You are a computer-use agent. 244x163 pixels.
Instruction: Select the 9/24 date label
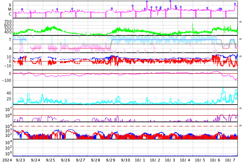coord(35,160)
